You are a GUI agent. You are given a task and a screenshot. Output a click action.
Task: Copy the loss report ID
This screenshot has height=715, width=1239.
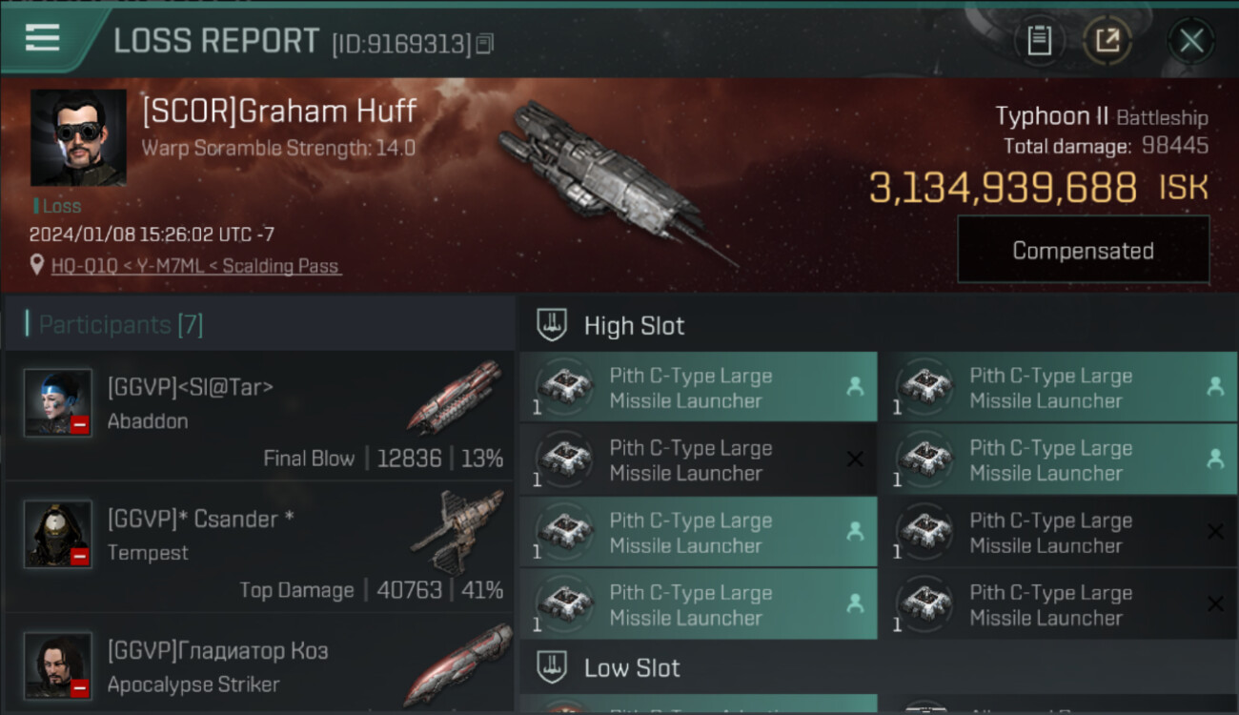coord(485,44)
